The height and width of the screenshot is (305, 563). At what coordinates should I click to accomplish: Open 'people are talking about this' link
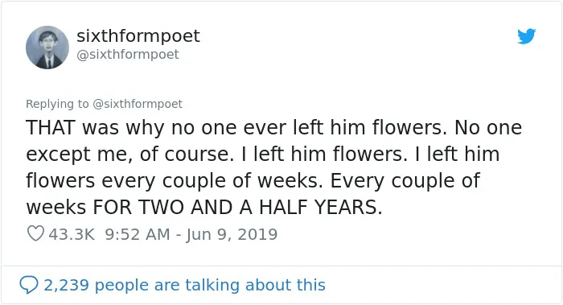click(x=210, y=285)
